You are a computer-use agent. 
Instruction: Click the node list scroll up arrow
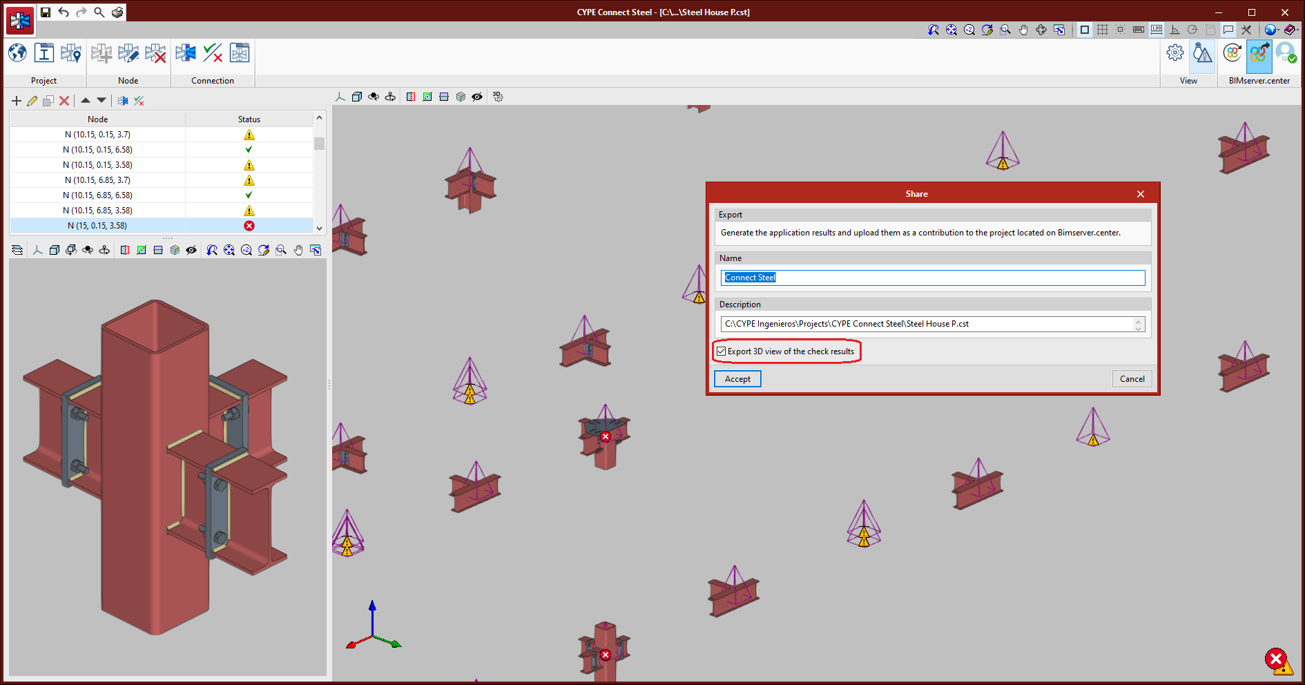pos(319,117)
